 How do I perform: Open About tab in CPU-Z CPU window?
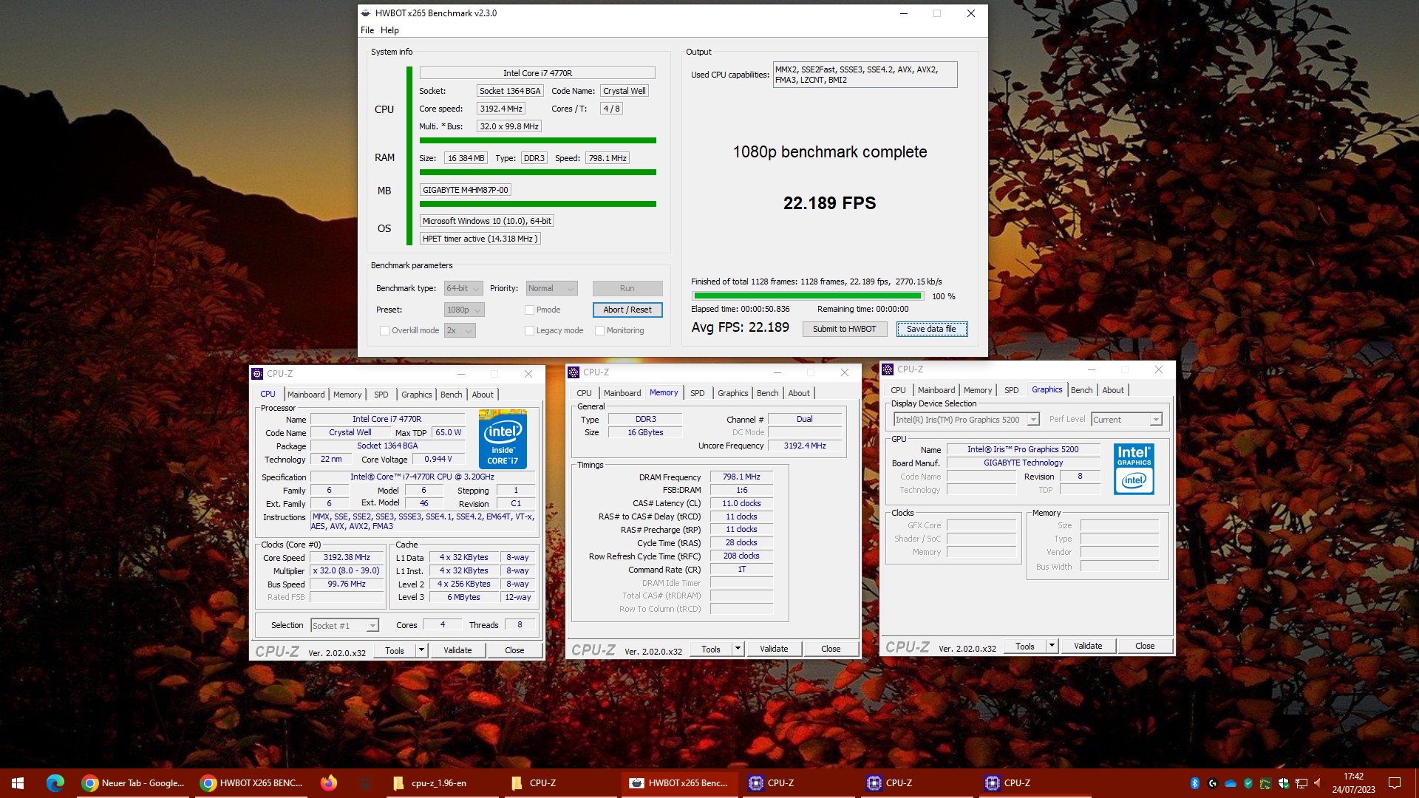tap(483, 395)
